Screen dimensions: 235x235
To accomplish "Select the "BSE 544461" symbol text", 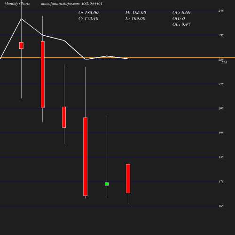I will (x=92, y=3).
